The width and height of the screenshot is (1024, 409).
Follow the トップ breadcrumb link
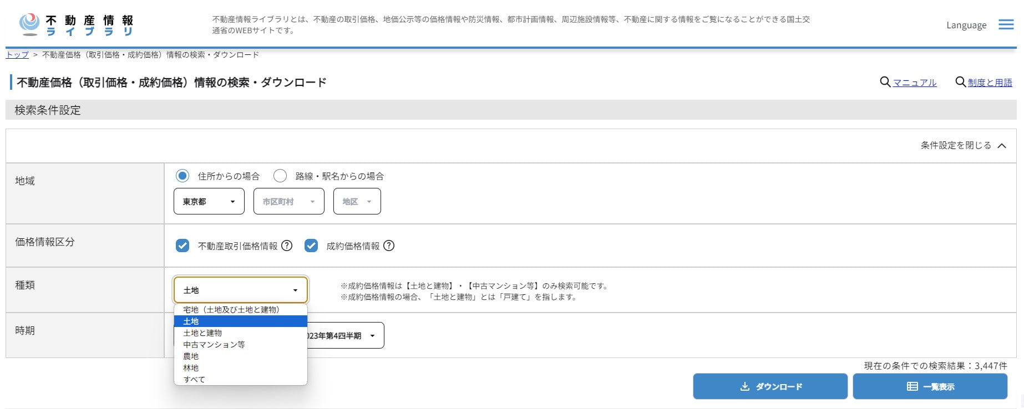[x=17, y=55]
